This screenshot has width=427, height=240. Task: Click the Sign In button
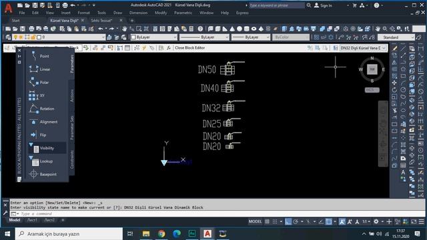[x=323, y=5]
